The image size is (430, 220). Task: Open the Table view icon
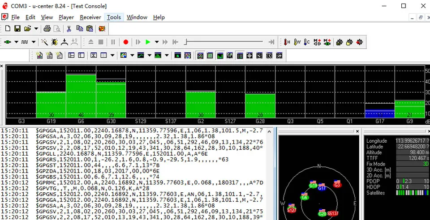click(x=103, y=55)
